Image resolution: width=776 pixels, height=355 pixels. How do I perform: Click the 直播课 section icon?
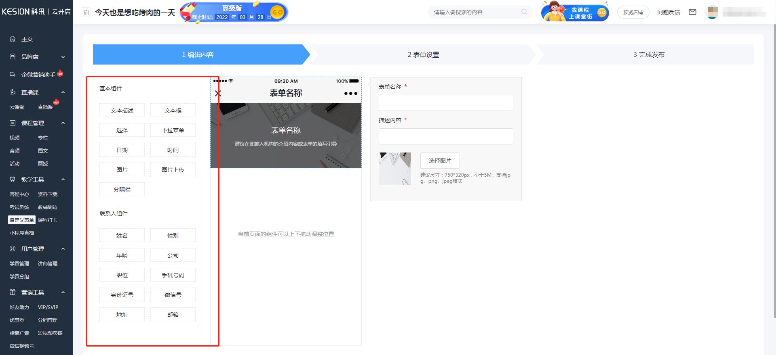click(x=13, y=92)
